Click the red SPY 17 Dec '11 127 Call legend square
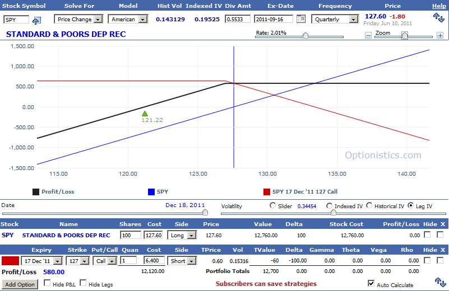 click(x=267, y=192)
